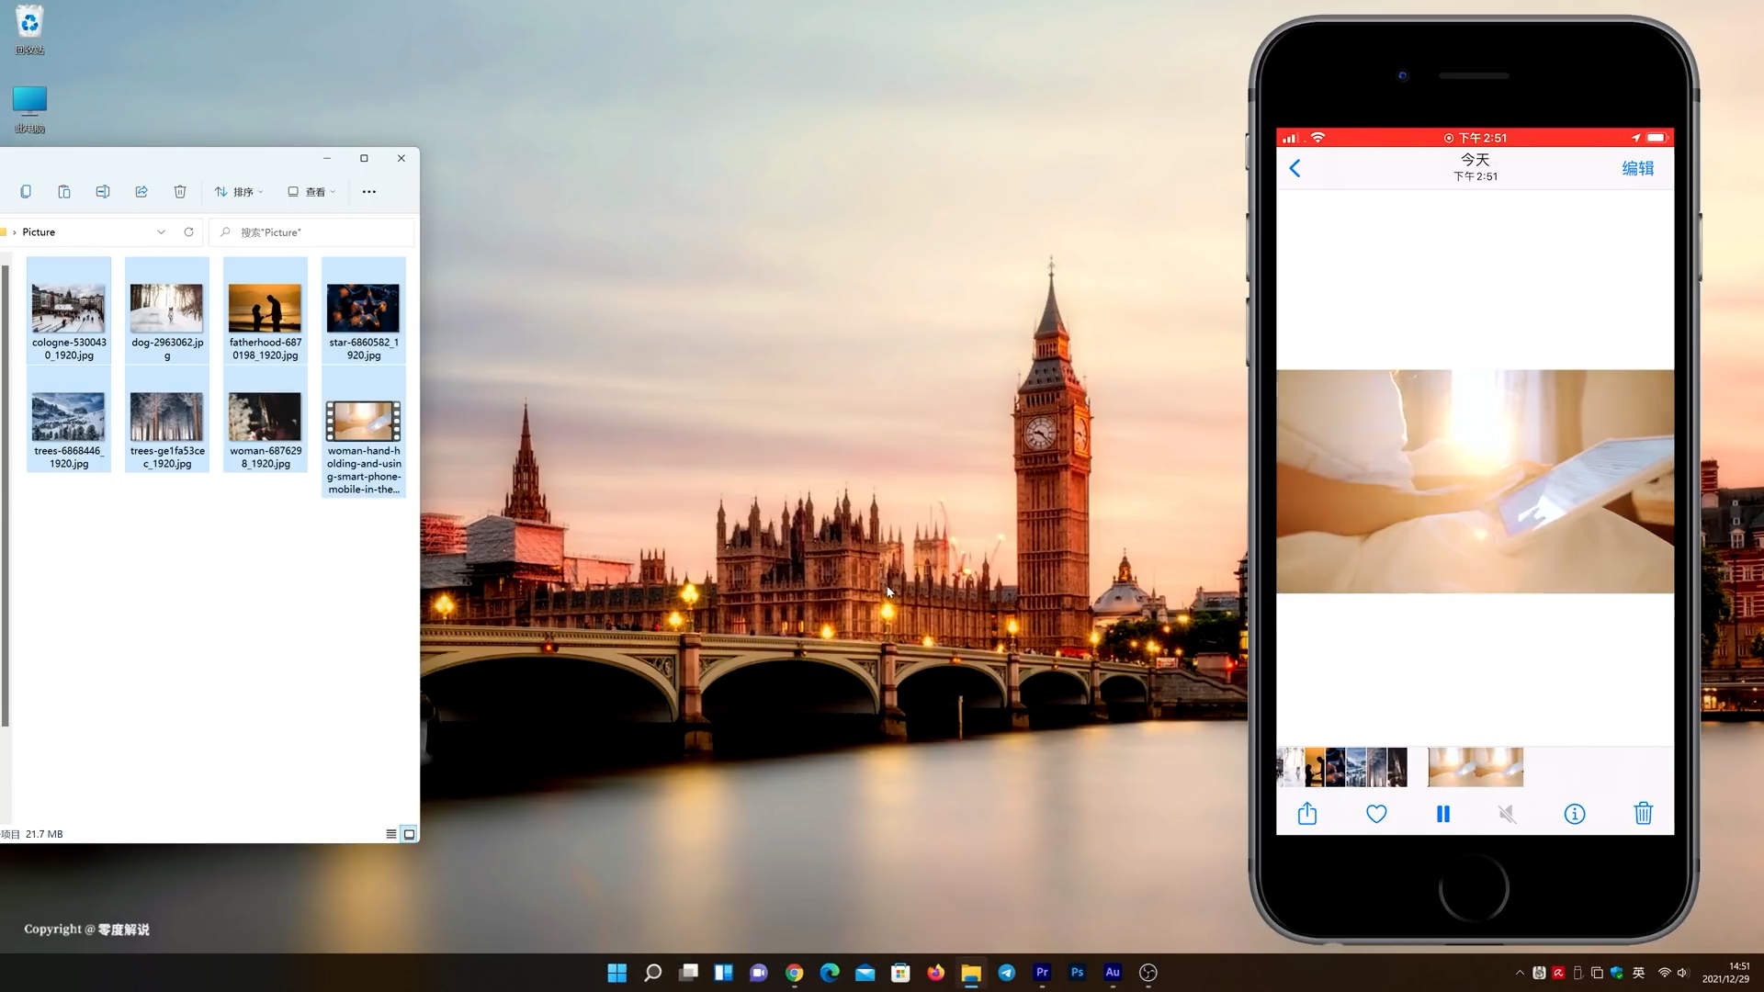1764x992 pixels.
Task: Click the share icon in Explorer toolbar
Action: [x=141, y=192]
